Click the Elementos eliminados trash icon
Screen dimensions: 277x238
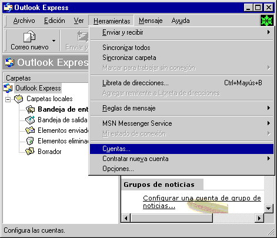tap(30, 141)
